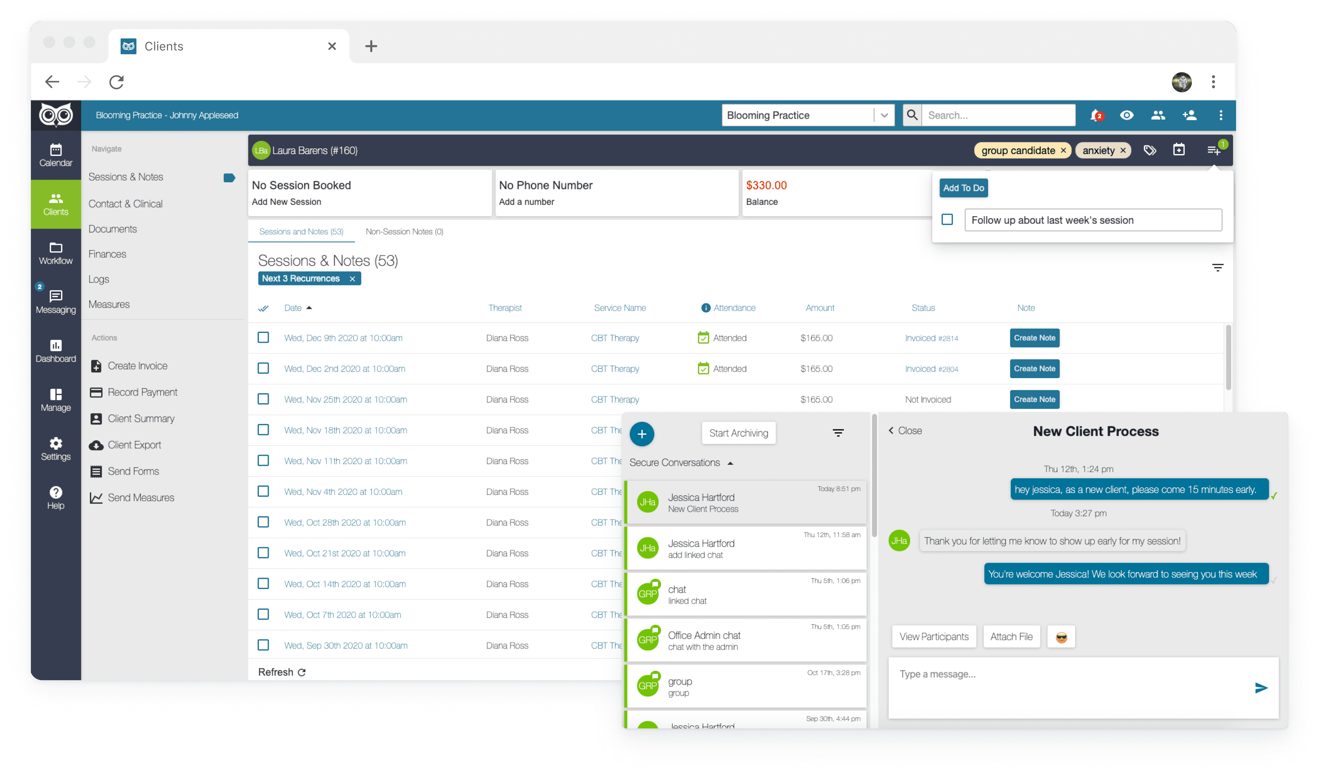
Task: Click the tags icon in client bar
Action: pos(1150,150)
